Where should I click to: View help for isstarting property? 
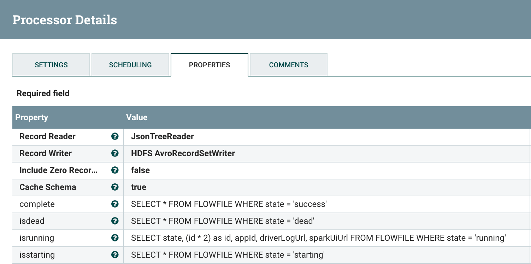click(114, 255)
